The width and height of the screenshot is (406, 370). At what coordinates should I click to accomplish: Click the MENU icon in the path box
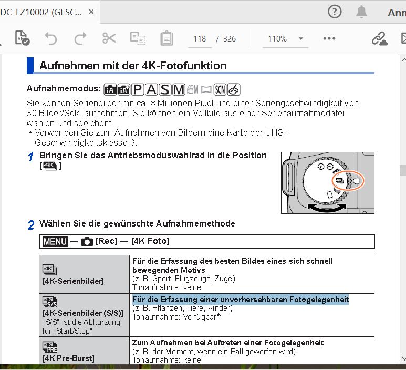click(55, 241)
